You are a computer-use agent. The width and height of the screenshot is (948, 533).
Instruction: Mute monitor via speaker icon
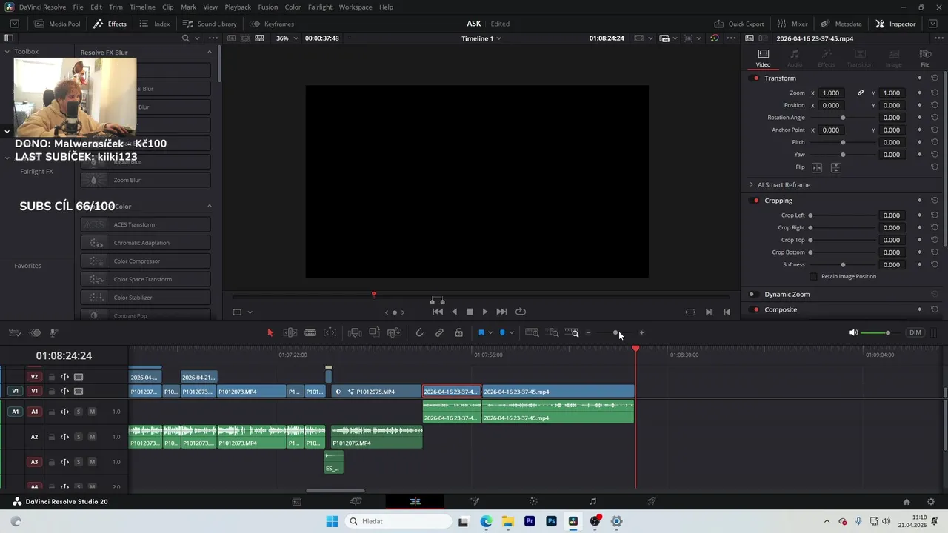click(x=853, y=333)
